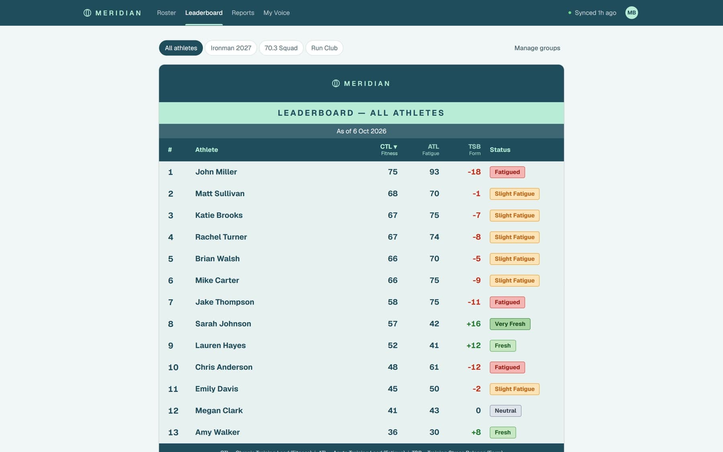
Task: Select athlete Emily Davis
Action: pos(216,389)
